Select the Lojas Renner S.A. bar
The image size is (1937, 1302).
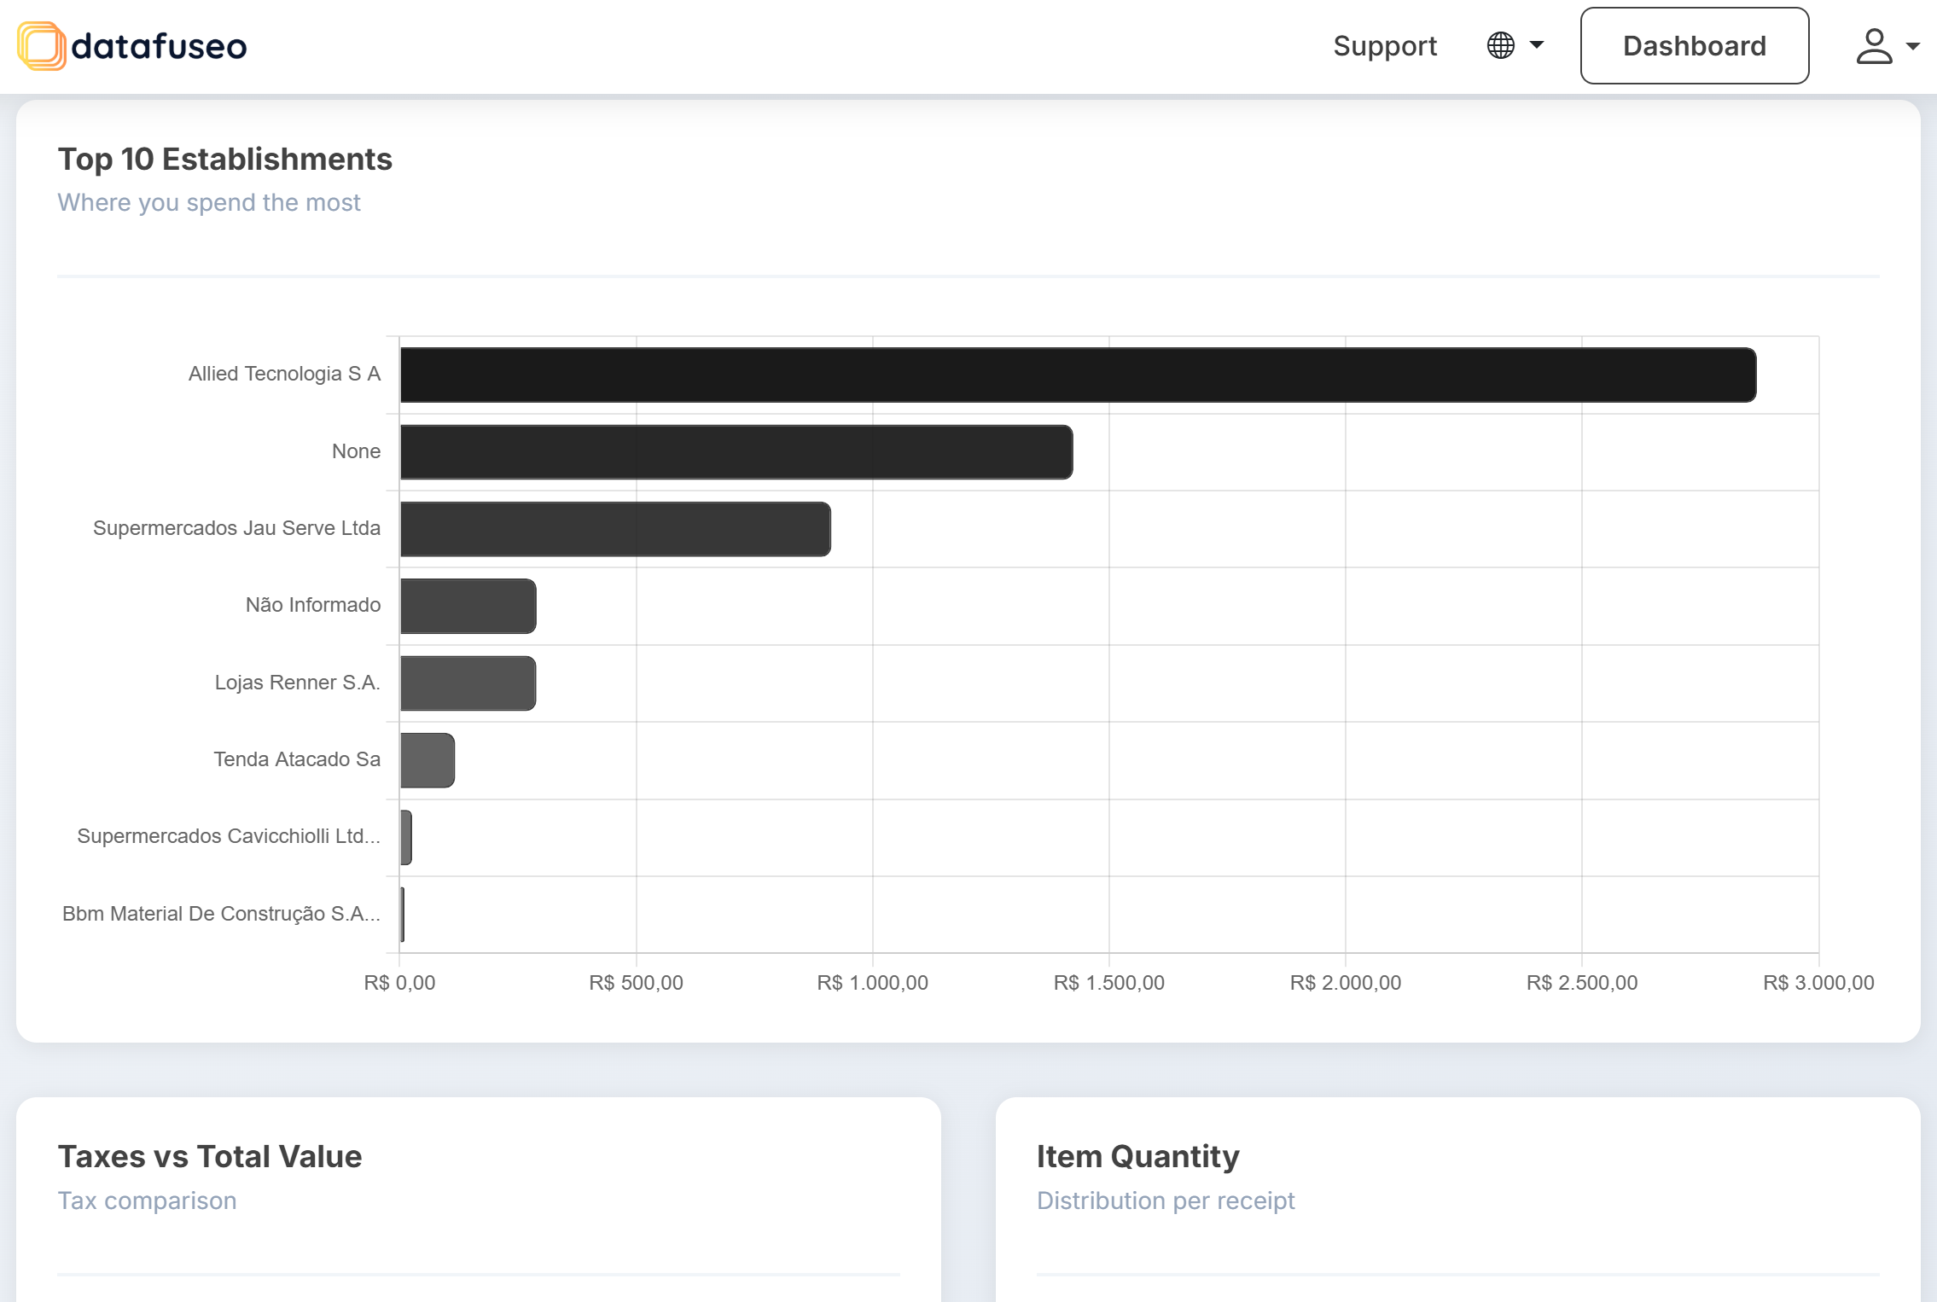pos(468,683)
